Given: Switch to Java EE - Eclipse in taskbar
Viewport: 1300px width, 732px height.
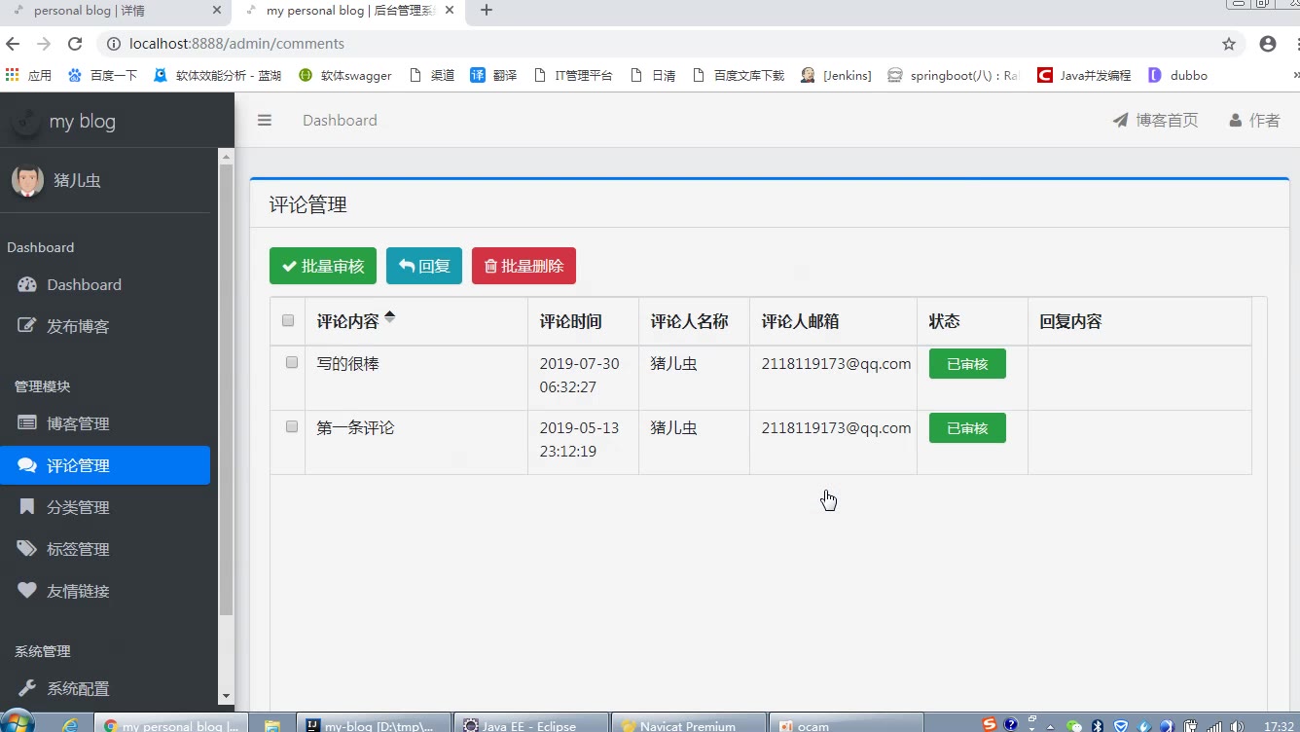Looking at the screenshot, I should point(530,724).
